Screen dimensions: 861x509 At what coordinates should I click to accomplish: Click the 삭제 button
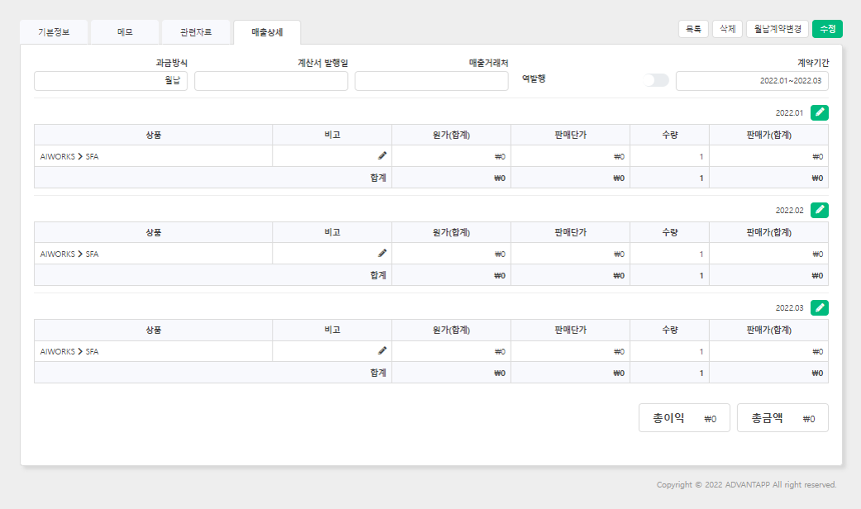[x=728, y=29]
